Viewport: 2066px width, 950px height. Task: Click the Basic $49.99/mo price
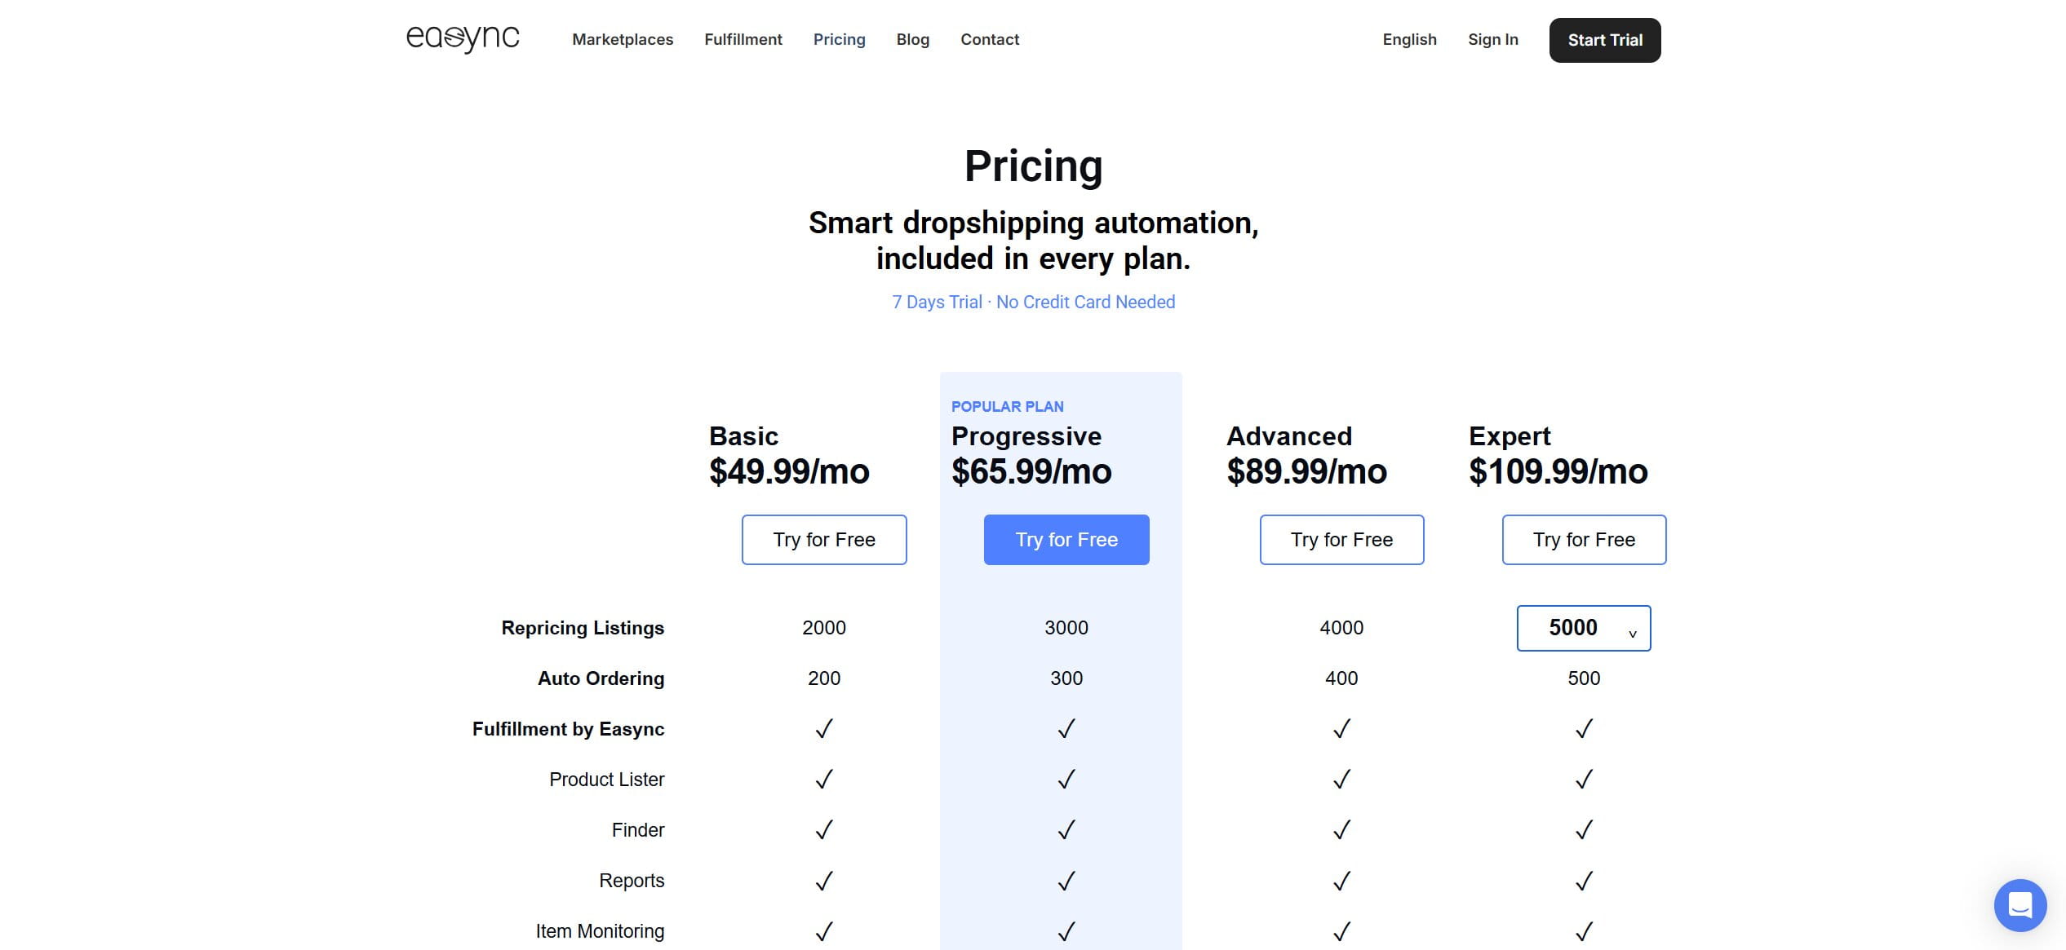[789, 471]
